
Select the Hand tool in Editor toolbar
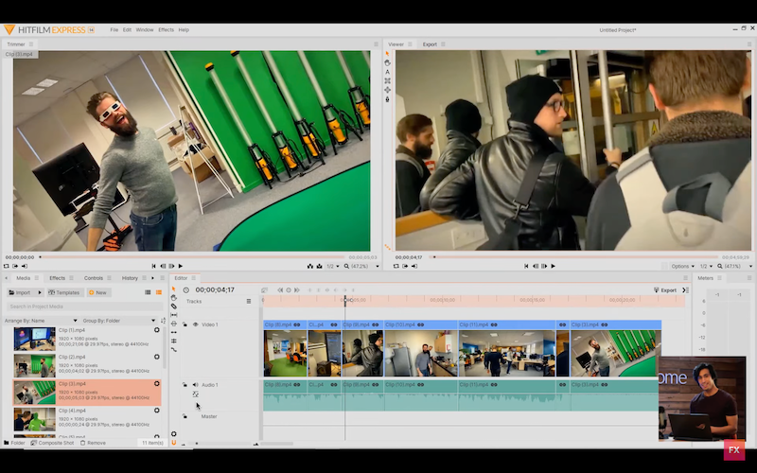[174, 298]
